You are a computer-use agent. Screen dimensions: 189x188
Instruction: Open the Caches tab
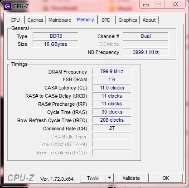[35, 20]
